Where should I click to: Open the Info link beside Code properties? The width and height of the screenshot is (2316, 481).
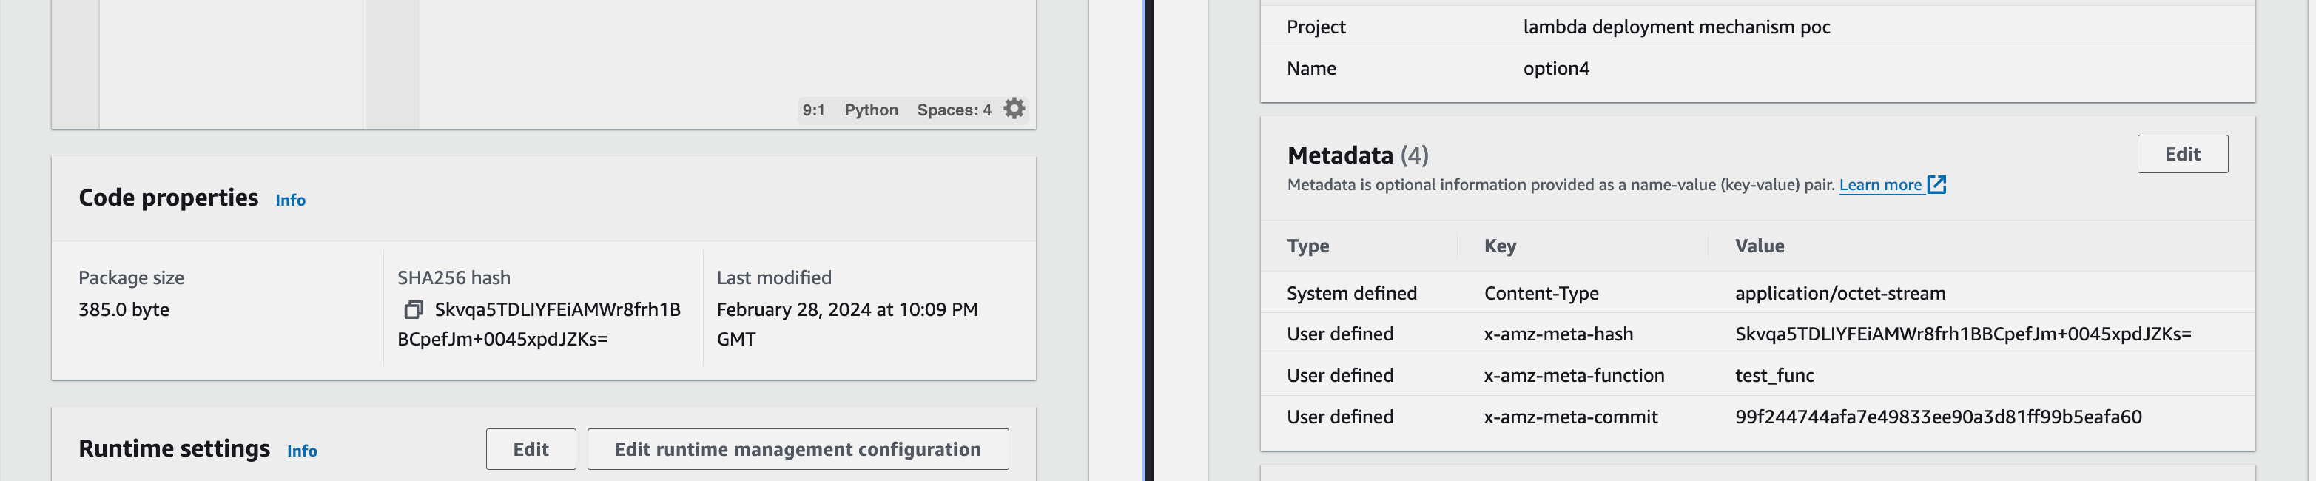pyautogui.click(x=290, y=201)
